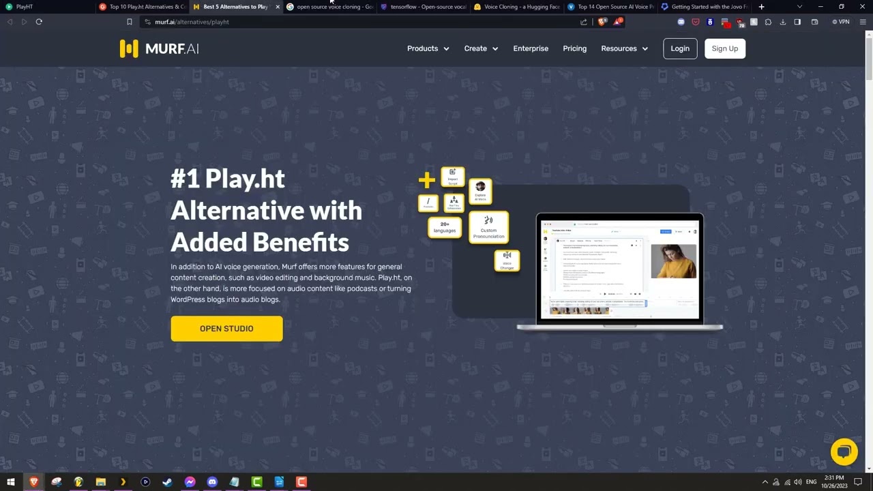Open Discord from the taskbar
Screen dimensions: 873x491
pyautogui.click(x=212, y=482)
